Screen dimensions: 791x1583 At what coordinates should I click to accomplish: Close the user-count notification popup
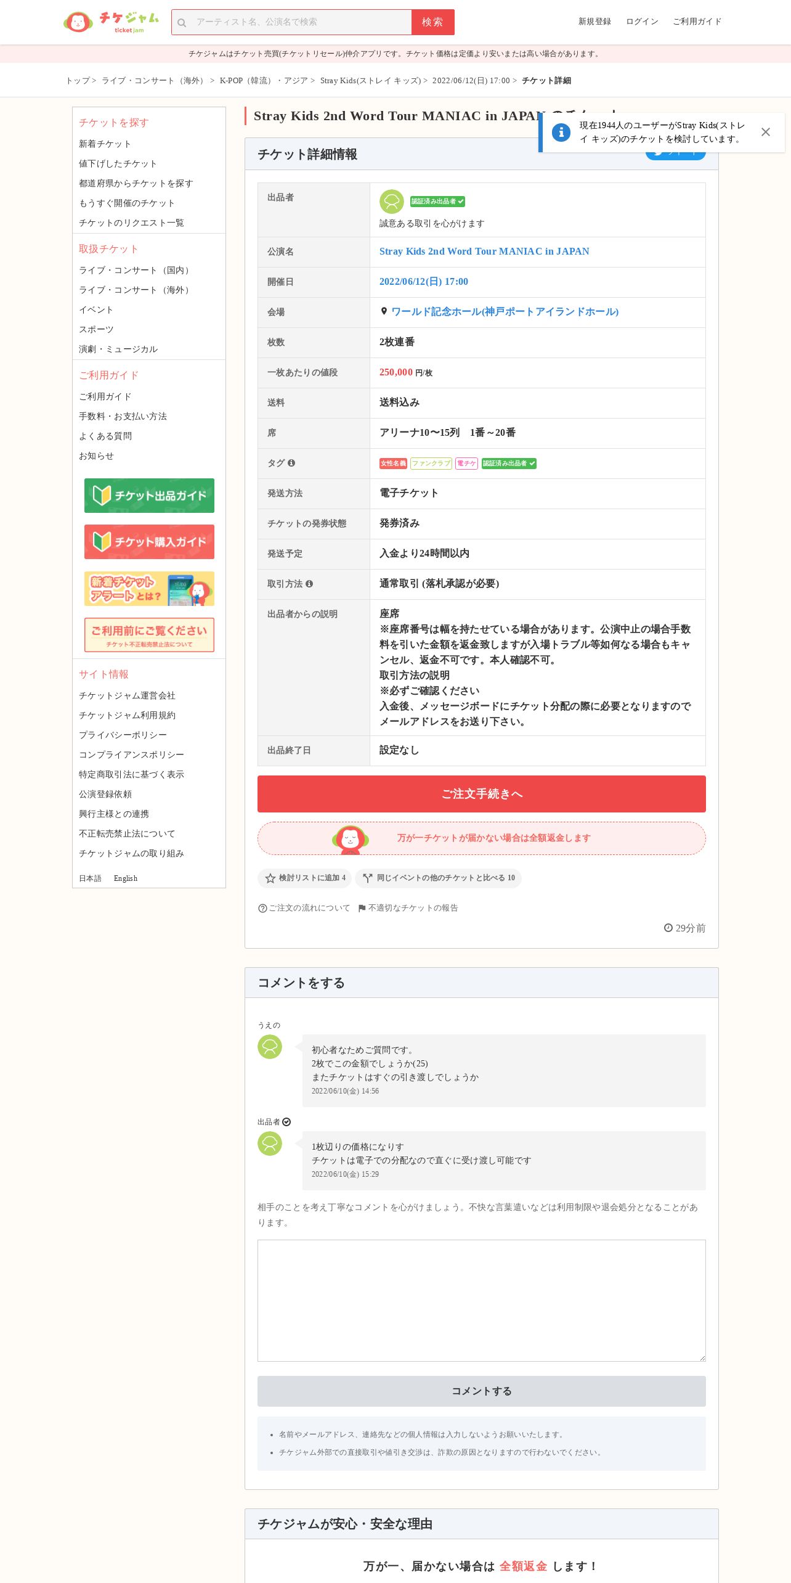(766, 132)
